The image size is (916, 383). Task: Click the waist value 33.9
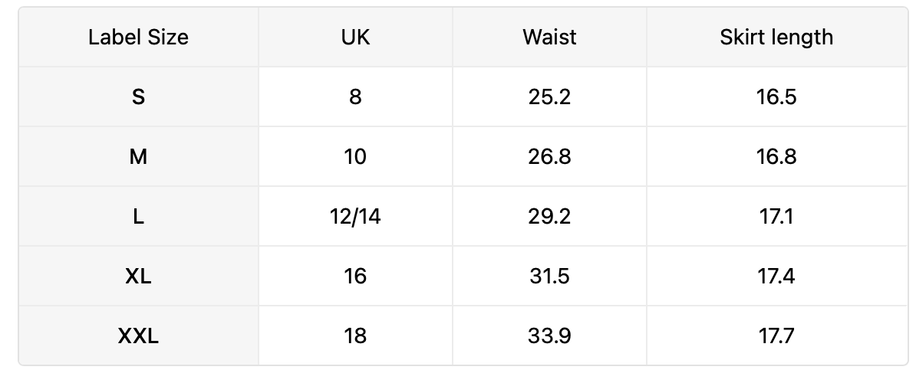click(549, 336)
